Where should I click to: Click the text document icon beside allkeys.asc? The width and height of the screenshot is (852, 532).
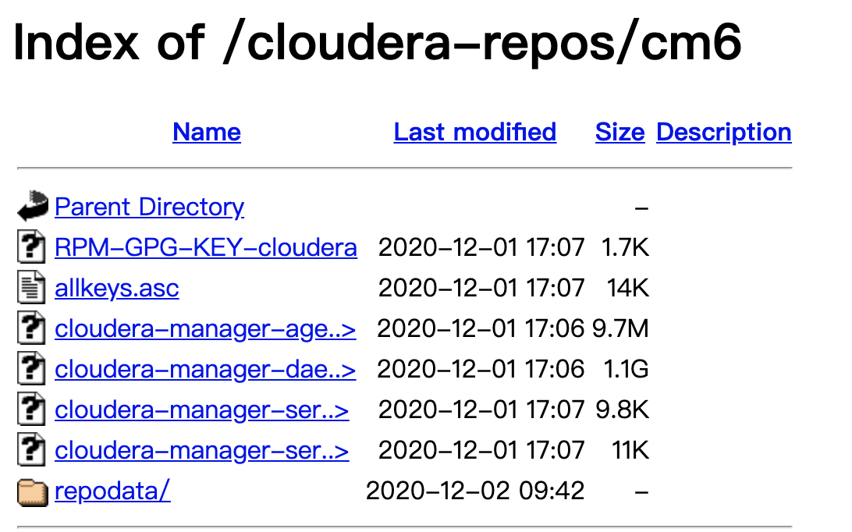coord(31,288)
